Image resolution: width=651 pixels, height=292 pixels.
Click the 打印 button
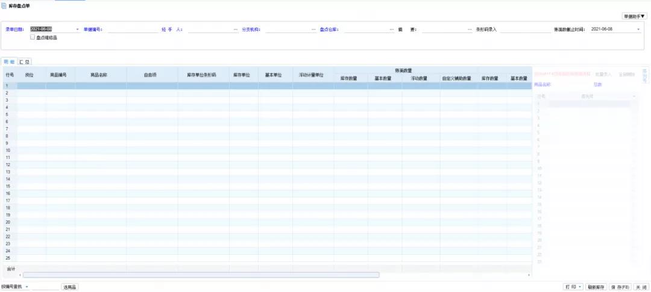(x=573, y=287)
